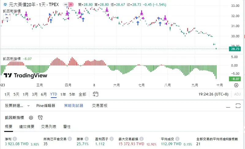Collapse the indicator legend chevron

click(x=7, y=18)
